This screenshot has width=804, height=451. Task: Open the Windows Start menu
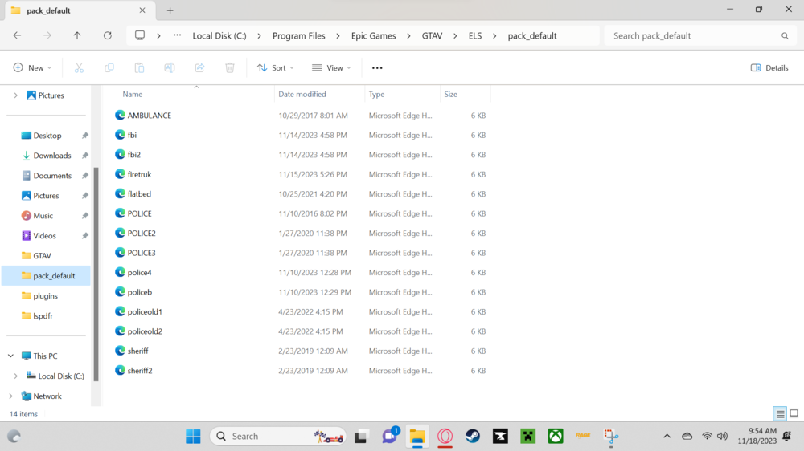[x=193, y=437]
